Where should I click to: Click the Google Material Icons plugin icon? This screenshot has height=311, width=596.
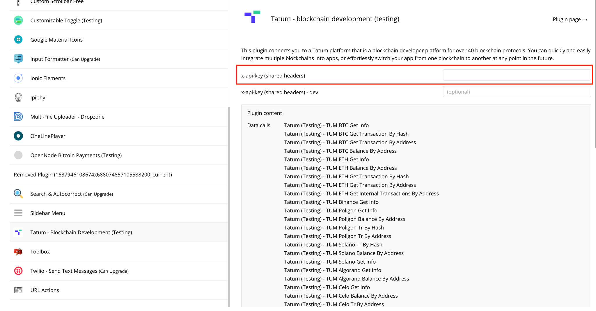(x=18, y=40)
